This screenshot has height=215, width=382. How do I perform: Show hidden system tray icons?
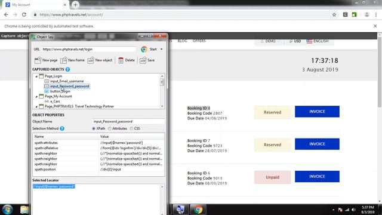click(x=333, y=210)
